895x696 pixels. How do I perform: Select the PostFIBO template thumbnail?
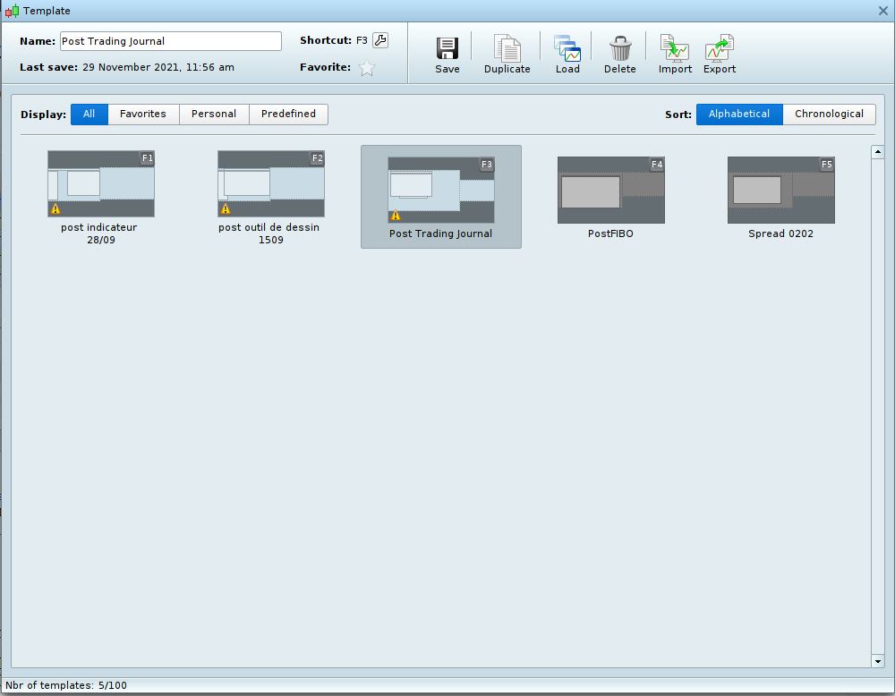point(611,190)
